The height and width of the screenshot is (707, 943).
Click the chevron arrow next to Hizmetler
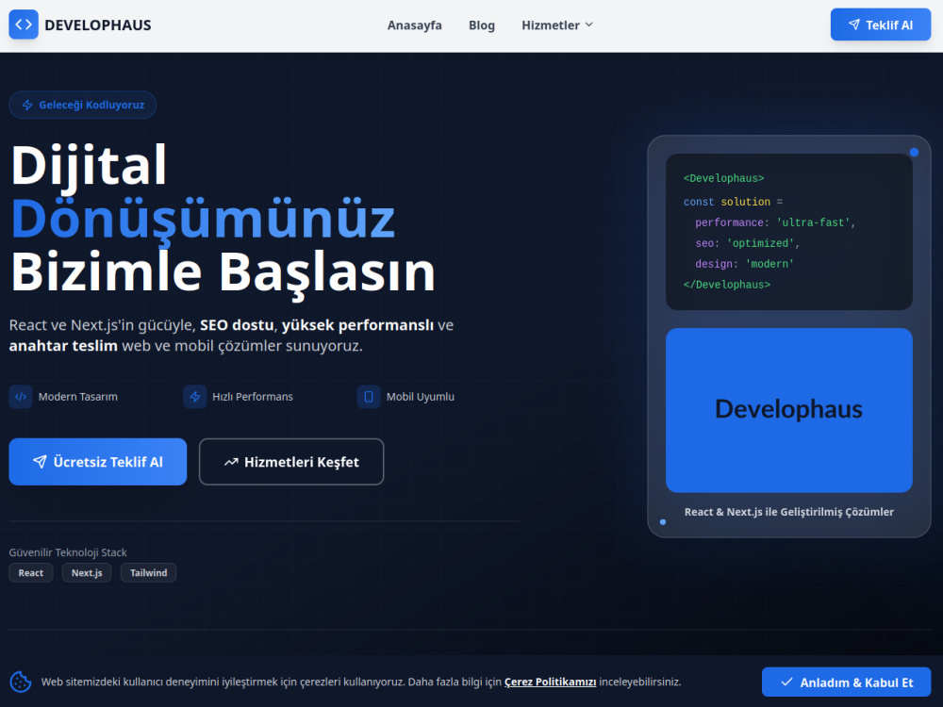(588, 25)
